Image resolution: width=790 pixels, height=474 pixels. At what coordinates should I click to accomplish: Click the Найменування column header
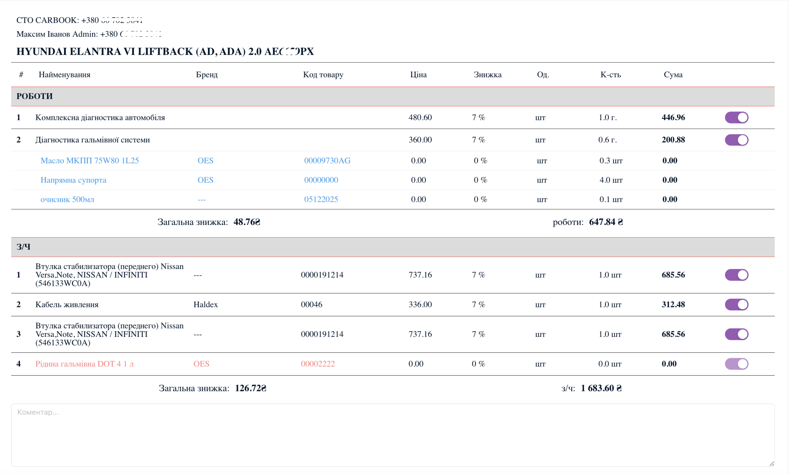pos(64,74)
